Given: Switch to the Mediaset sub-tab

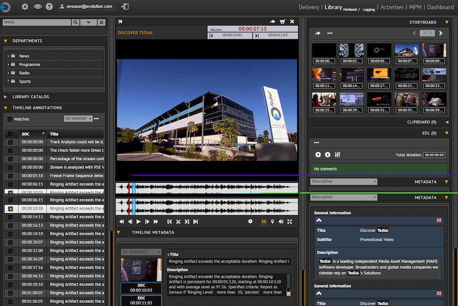Looking at the screenshot, I should coord(350,10).
